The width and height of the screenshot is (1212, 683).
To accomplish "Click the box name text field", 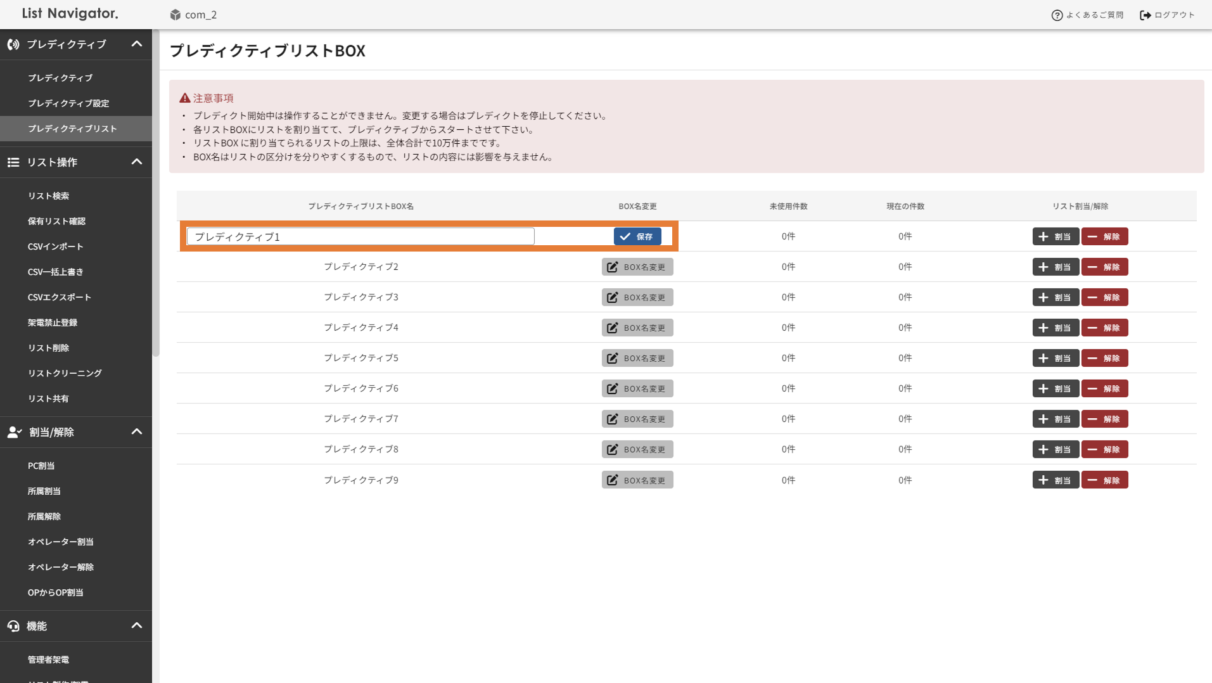I will (x=360, y=236).
